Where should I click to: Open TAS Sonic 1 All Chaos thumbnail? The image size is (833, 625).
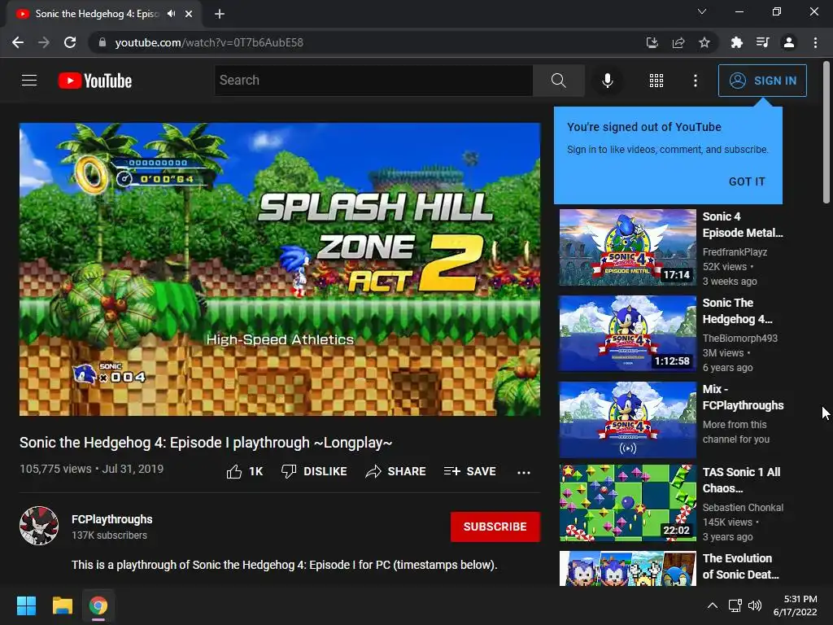point(627,503)
